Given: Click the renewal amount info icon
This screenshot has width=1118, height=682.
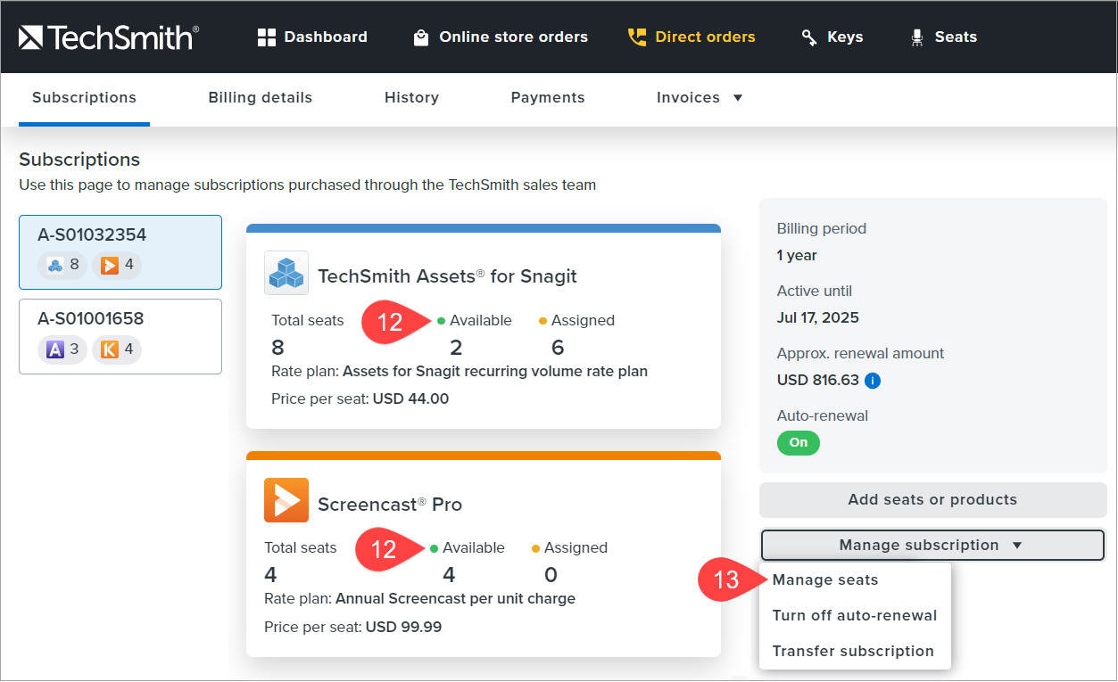Looking at the screenshot, I should [873, 381].
